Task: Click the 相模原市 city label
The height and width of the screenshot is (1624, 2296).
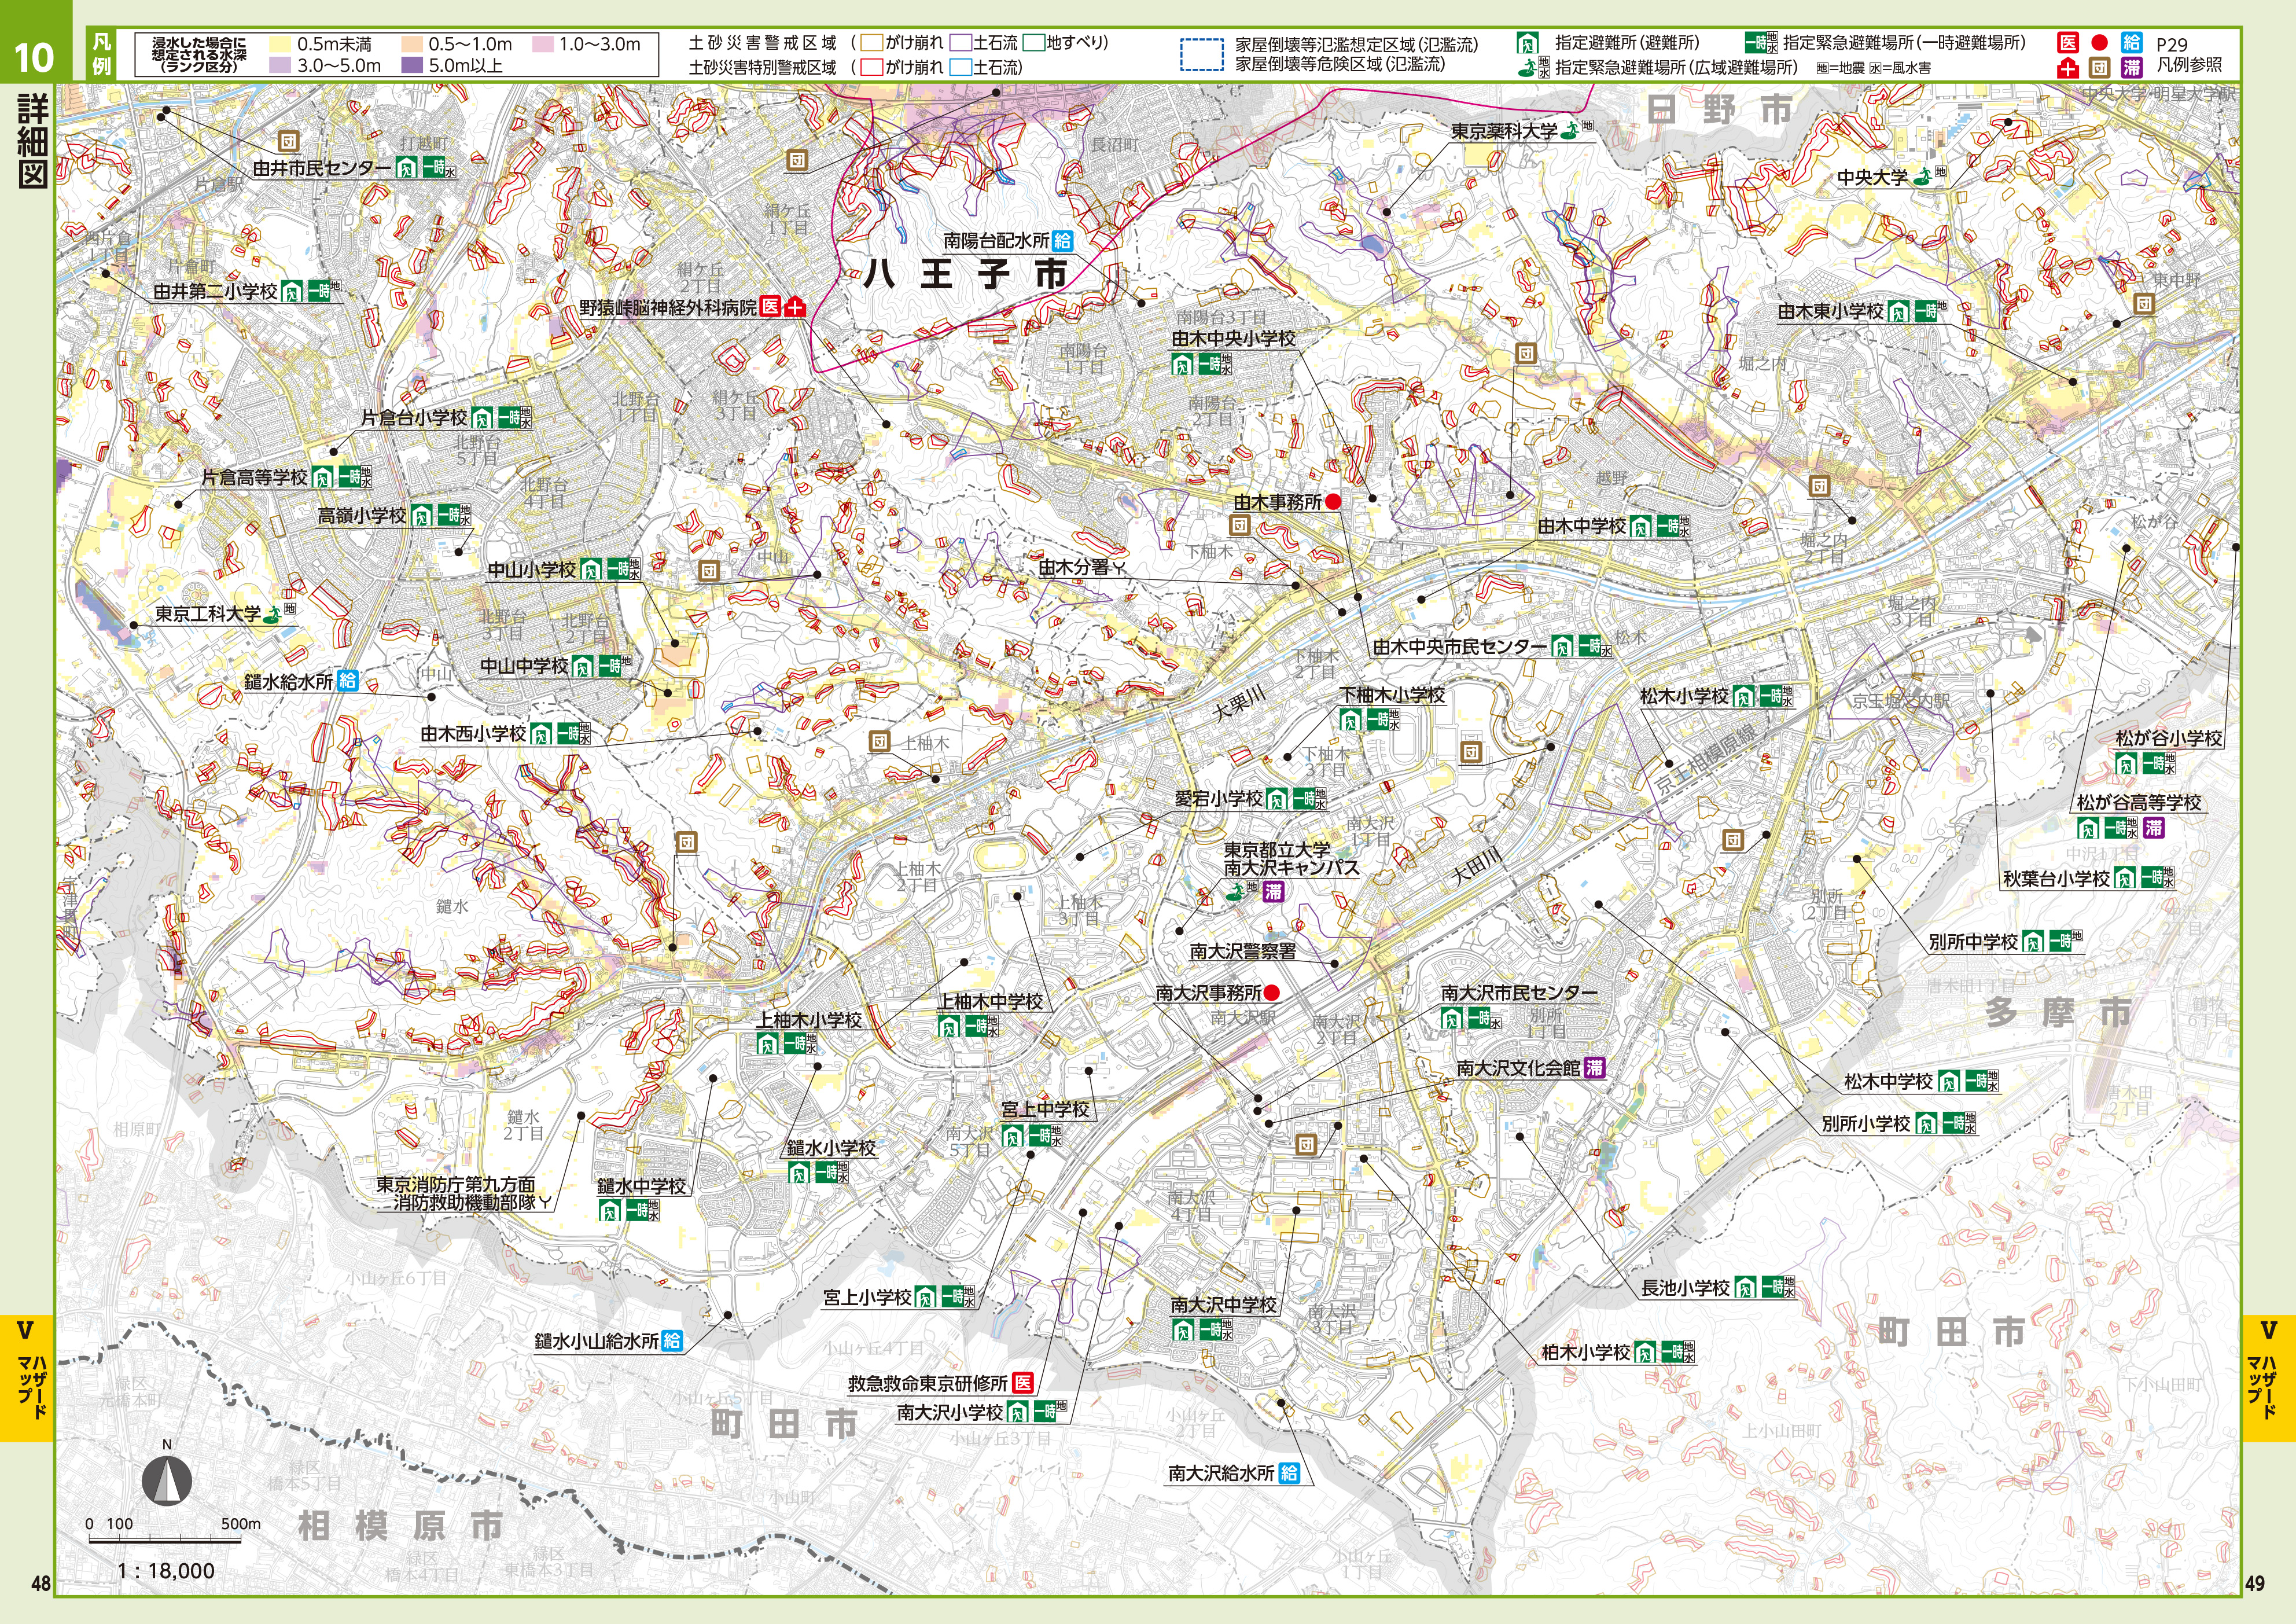Action: [x=400, y=1526]
